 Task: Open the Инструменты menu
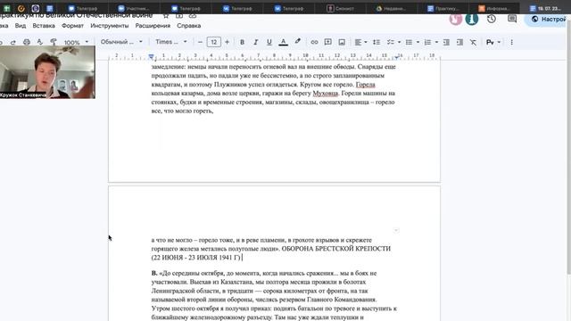click(x=110, y=26)
